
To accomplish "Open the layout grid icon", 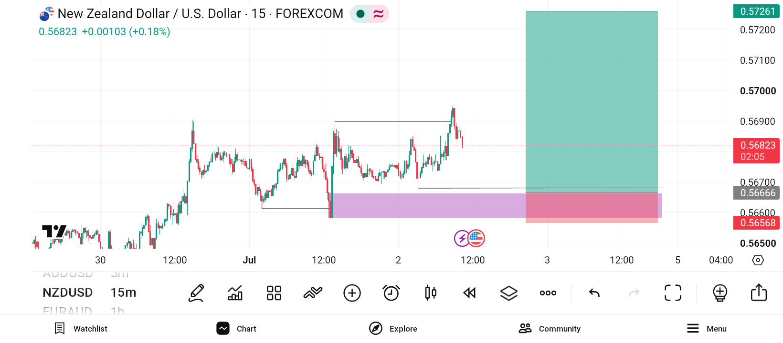I will 274,293.
